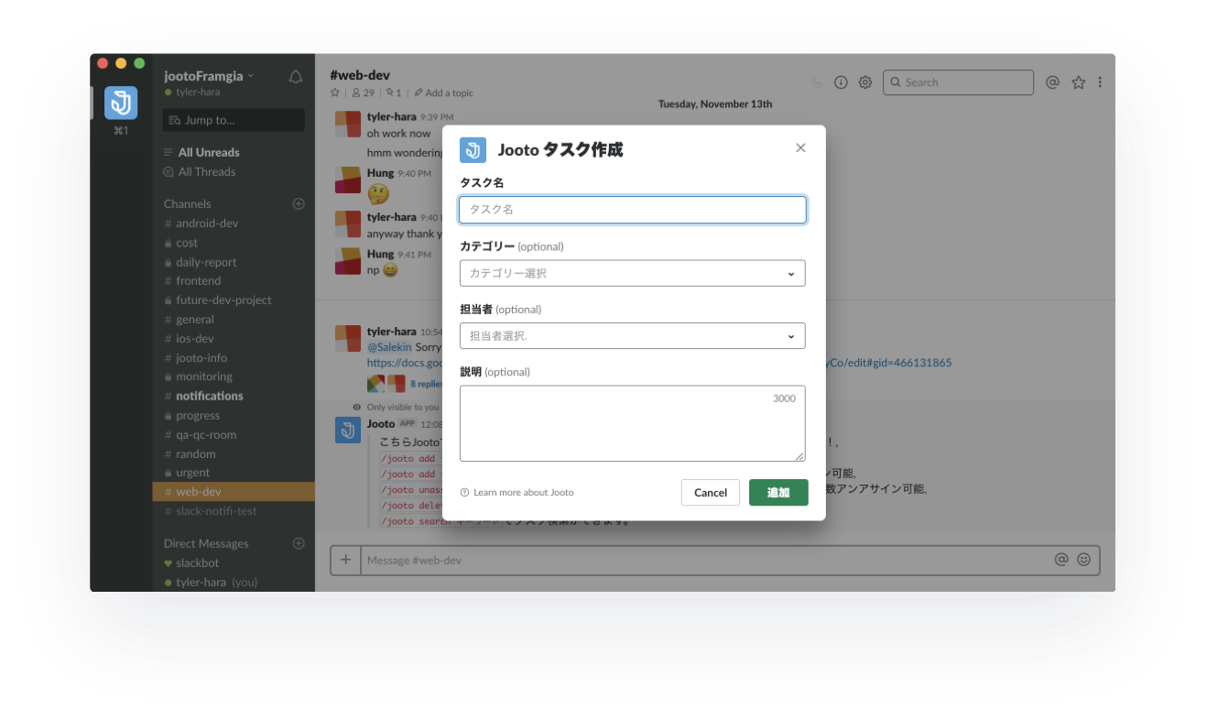1207x720 pixels.
Task: Close the Jooto task creation dialog
Action: point(800,147)
